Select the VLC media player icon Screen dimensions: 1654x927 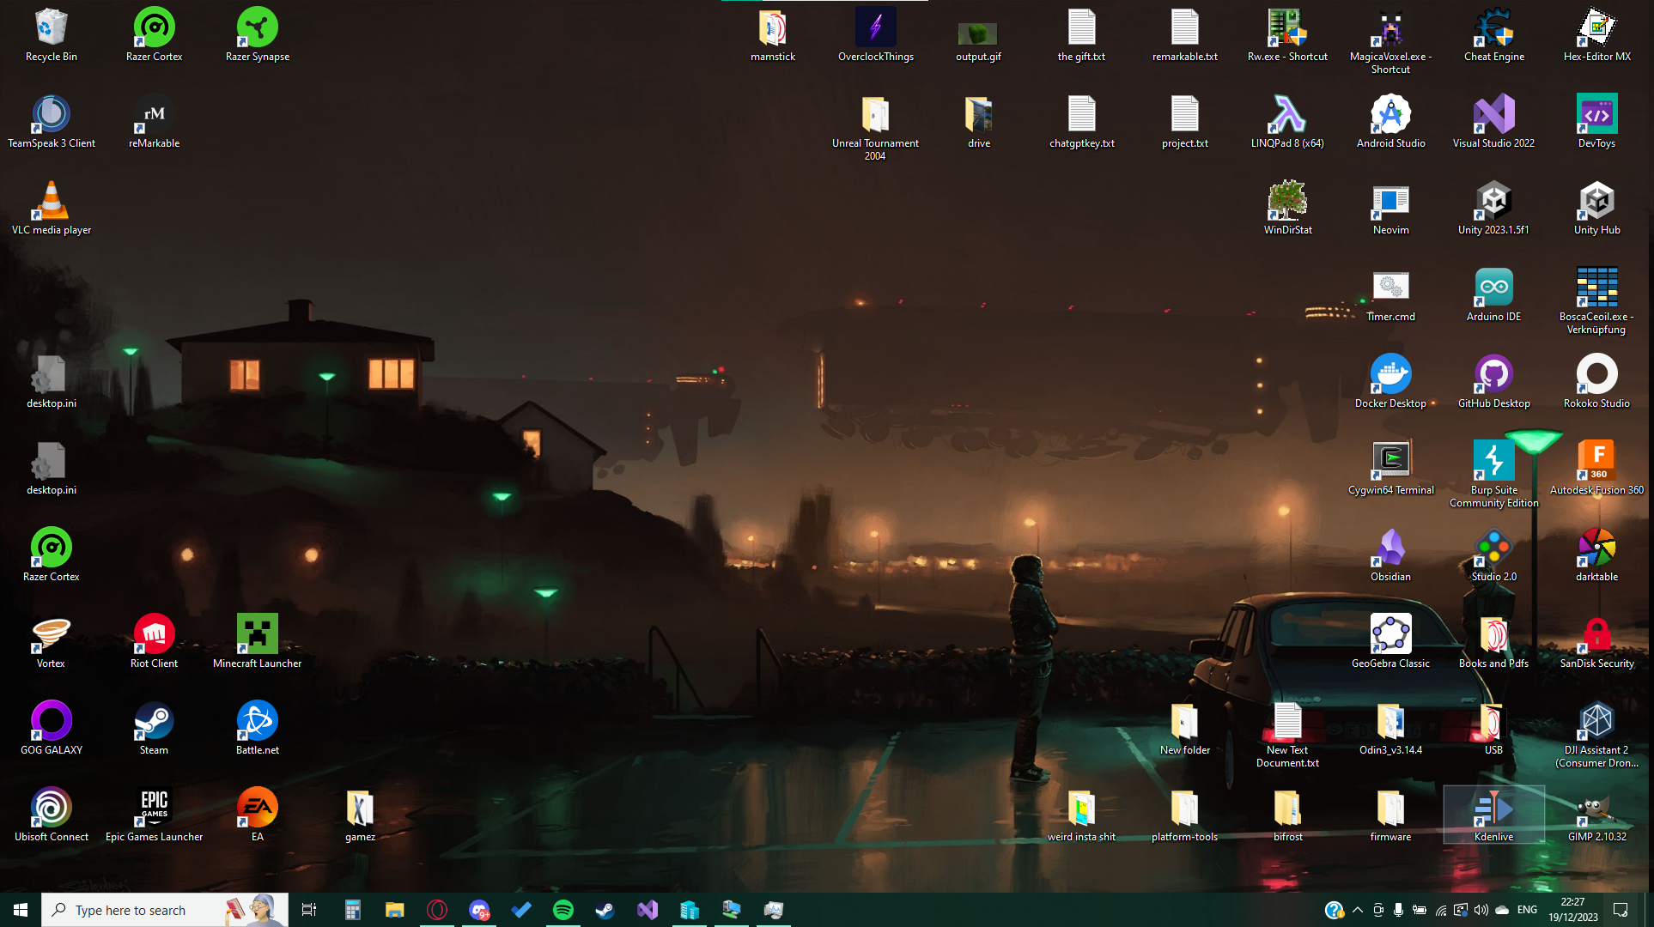point(51,208)
